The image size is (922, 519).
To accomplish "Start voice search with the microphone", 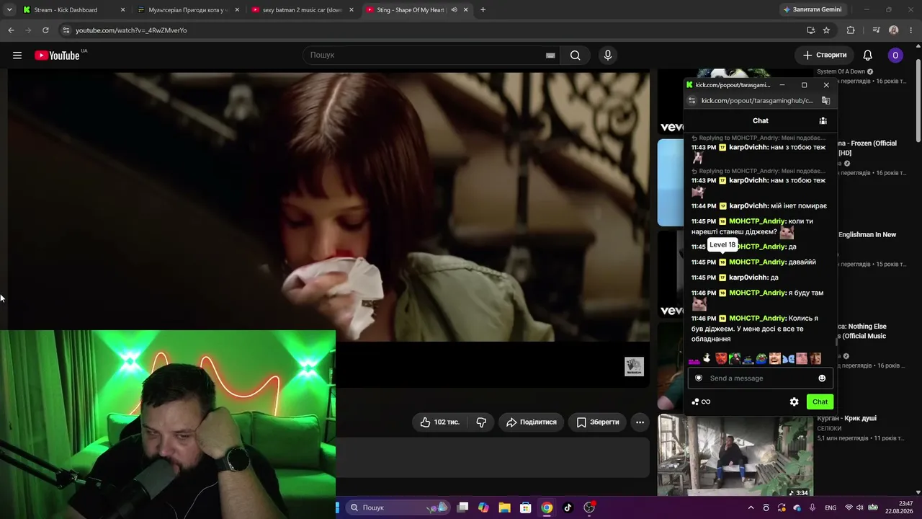I will tap(608, 56).
